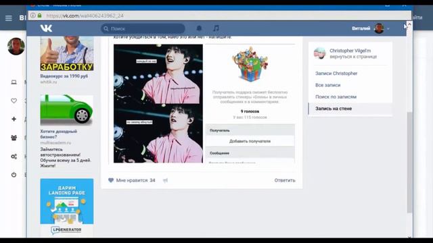Click the Мне нравится label

pyautogui.click(x=132, y=180)
